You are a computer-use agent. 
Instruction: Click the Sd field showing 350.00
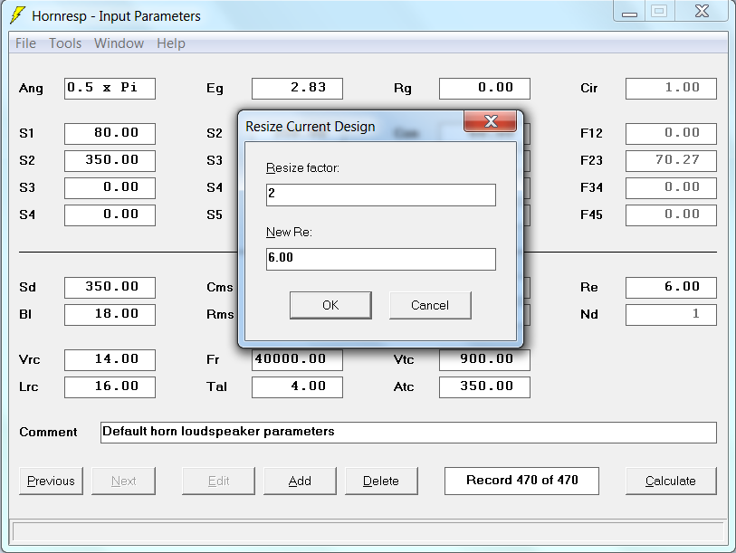tap(110, 288)
